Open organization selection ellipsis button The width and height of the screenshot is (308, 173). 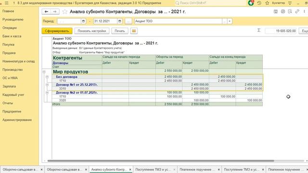225,21
